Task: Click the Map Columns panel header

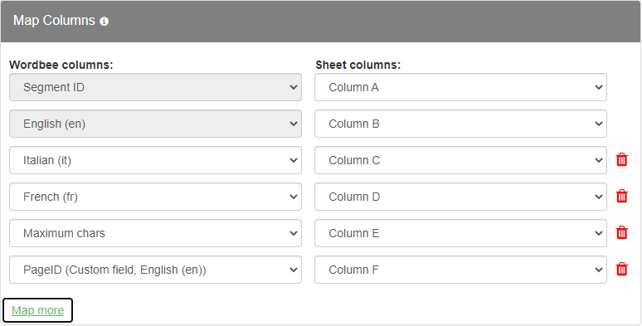Action: pyautogui.click(x=321, y=22)
